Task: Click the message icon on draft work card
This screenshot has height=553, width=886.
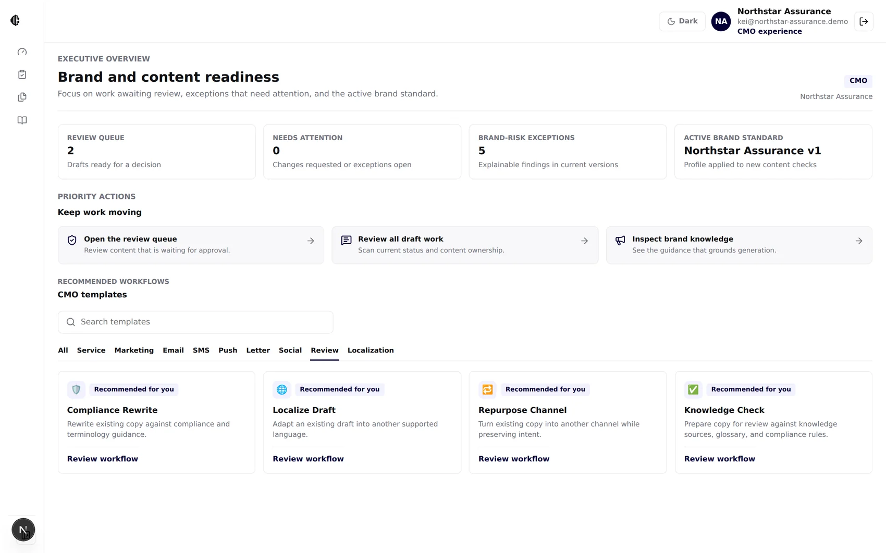Action: point(346,240)
